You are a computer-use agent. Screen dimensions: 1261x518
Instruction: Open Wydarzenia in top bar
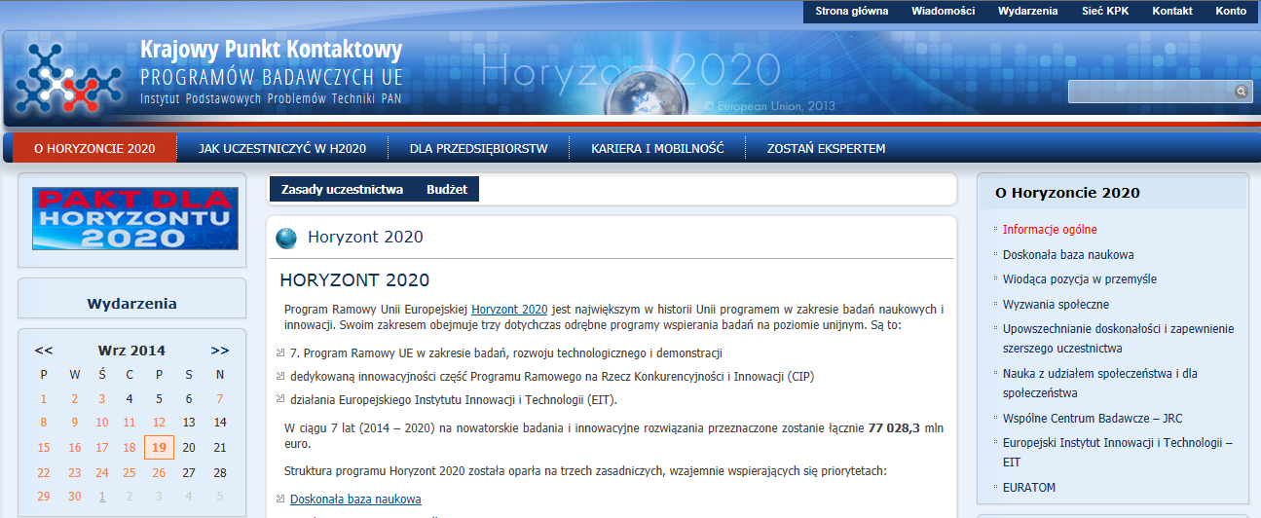[1027, 11]
